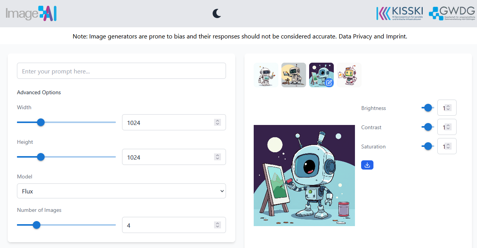Click the large robot painting preview image
Viewport: 477px width, 248px height.
pyautogui.click(x=304, y=176)
